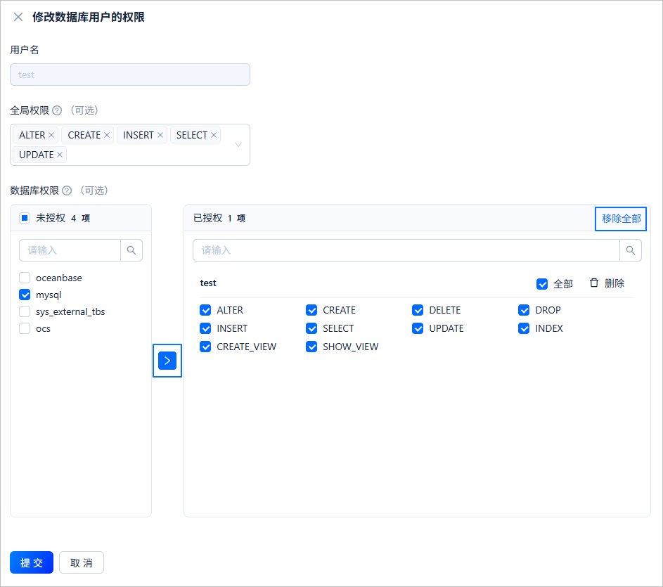This screenshot has height=587, width=663.
Task: Uncheck the DELETE permission for test
Action: [x=417, y=310]
